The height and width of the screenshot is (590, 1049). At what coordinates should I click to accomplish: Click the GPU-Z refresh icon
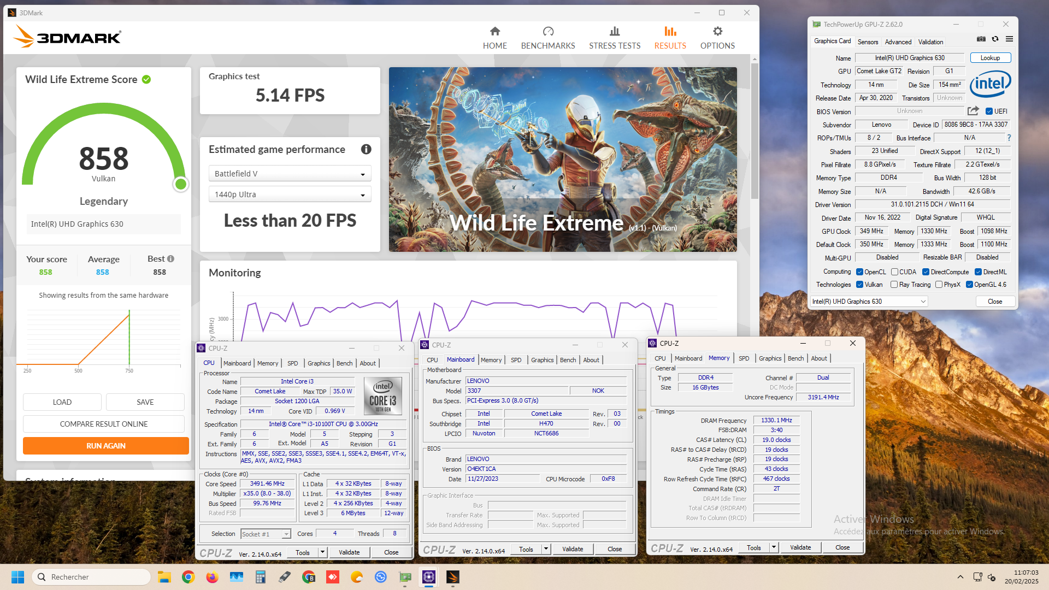click(x=995, y=39)
